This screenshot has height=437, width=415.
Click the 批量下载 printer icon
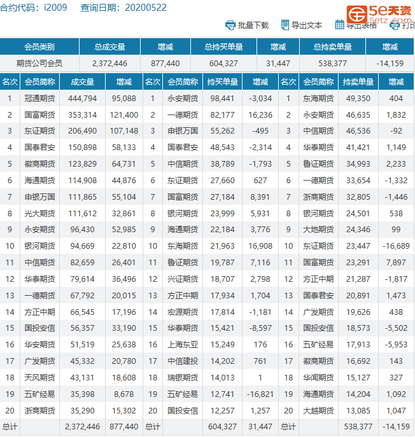pyautogui.click(x=230, y=25)
